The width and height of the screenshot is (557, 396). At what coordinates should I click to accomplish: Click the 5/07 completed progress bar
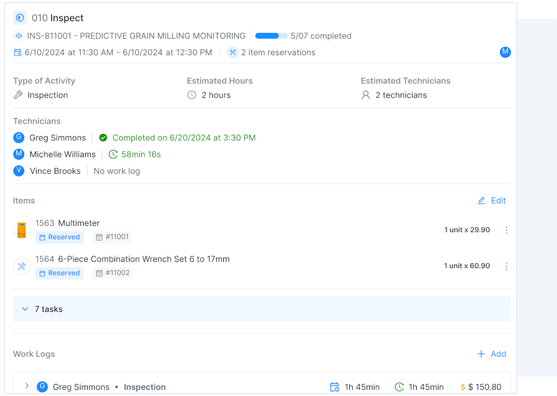[x=271, y=36]
